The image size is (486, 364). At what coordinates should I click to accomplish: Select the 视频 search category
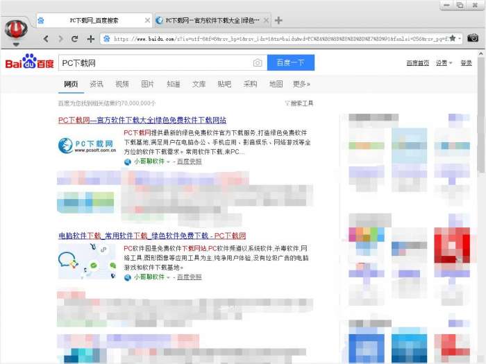click(122, 84)
